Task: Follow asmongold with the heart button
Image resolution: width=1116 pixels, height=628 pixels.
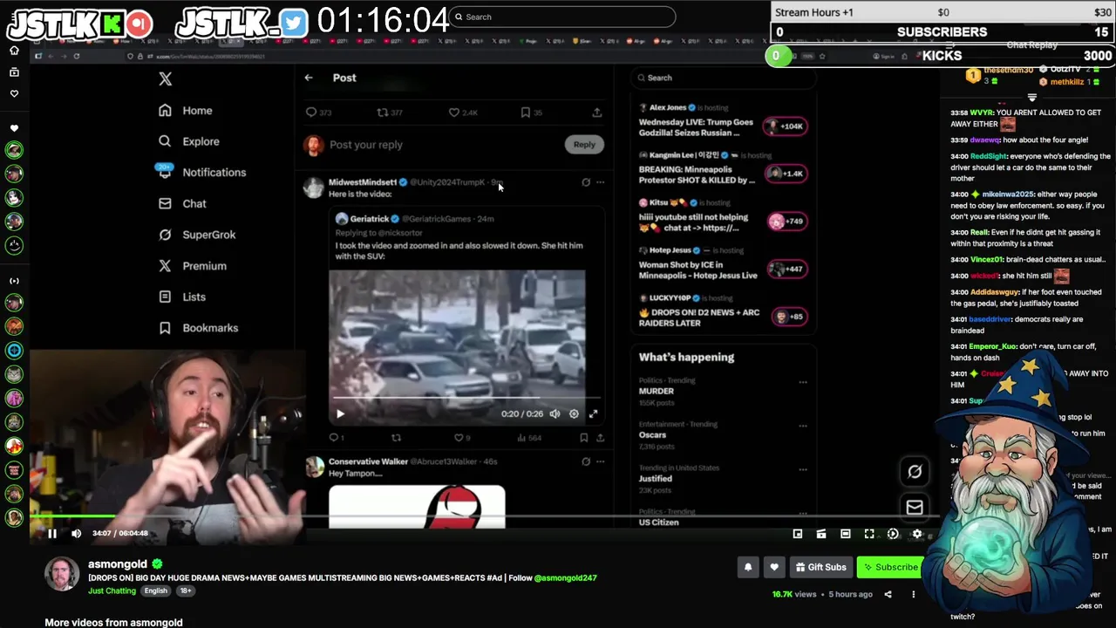Action: 774,568
